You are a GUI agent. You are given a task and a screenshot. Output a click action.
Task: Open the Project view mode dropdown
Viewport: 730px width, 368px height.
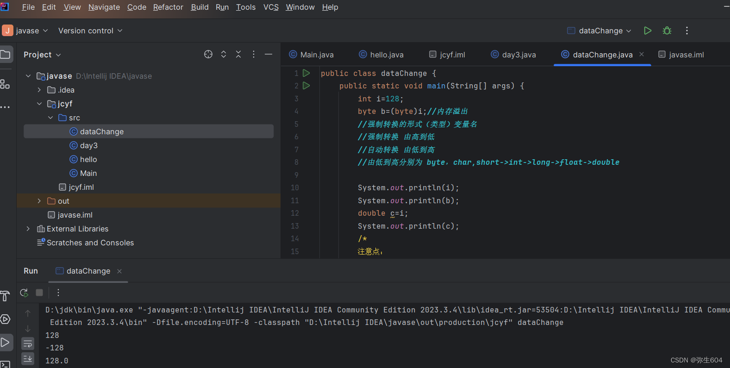(42, 55)
